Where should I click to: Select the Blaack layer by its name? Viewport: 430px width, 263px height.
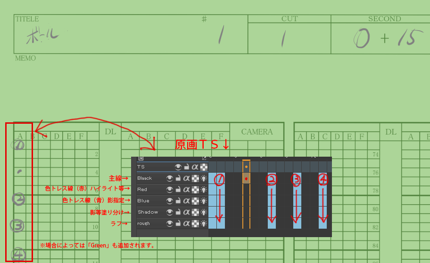[145, 178]
